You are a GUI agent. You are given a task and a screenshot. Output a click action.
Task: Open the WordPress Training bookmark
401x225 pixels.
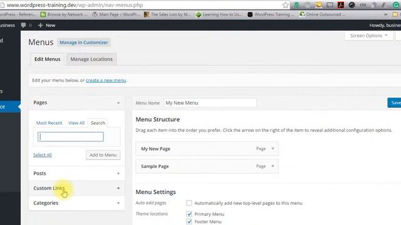pyautogui.click(x=271, y=14)
